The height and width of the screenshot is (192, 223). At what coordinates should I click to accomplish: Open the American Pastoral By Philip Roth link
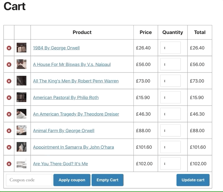coord(66,98)
